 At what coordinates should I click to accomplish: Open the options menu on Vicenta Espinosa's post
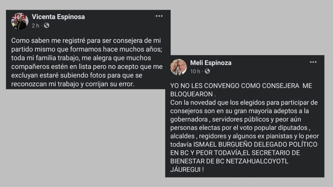point(159,16)
